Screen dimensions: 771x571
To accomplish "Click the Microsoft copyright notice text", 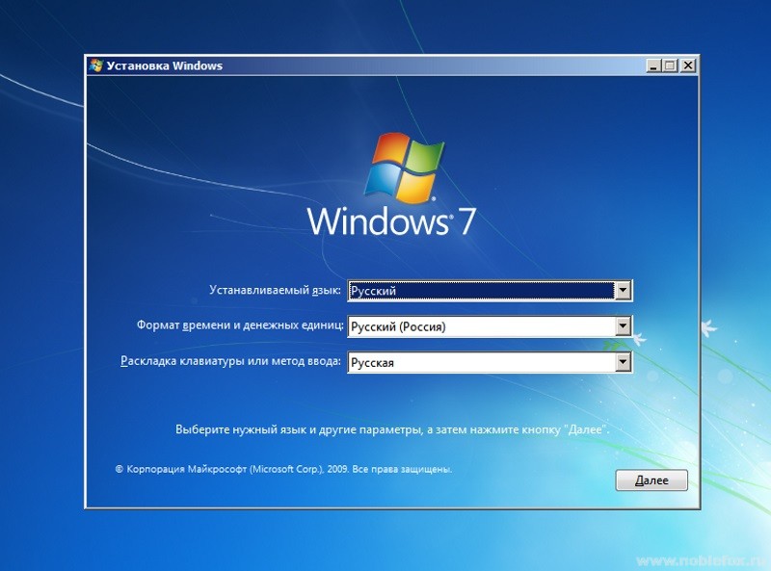I will (283, 470).
